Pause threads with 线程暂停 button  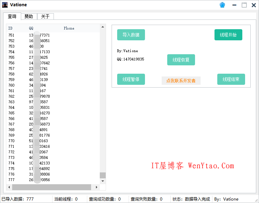pyautogui.click(x=131, y=79)
